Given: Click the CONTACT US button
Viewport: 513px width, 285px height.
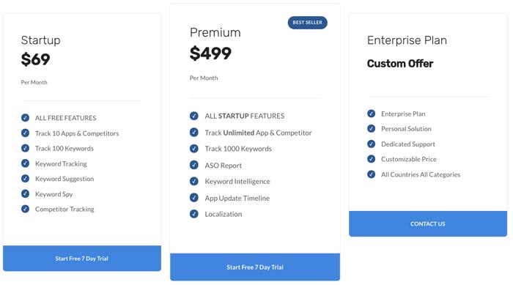Looking at the screenshot, I should coord(428,223).
